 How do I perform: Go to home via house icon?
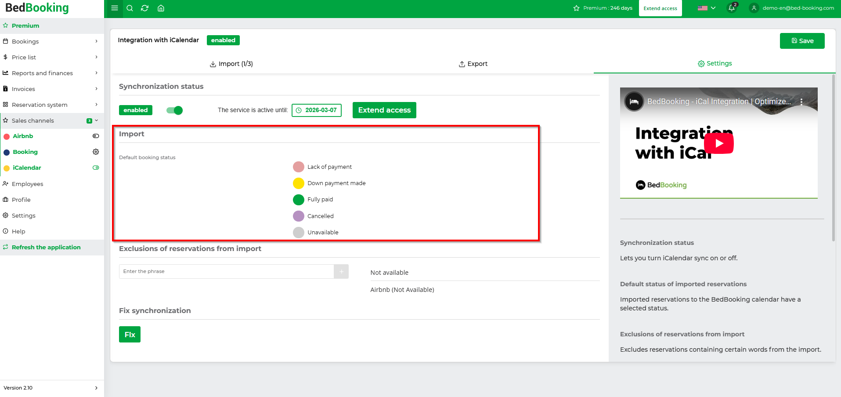(x=161, y=8)
